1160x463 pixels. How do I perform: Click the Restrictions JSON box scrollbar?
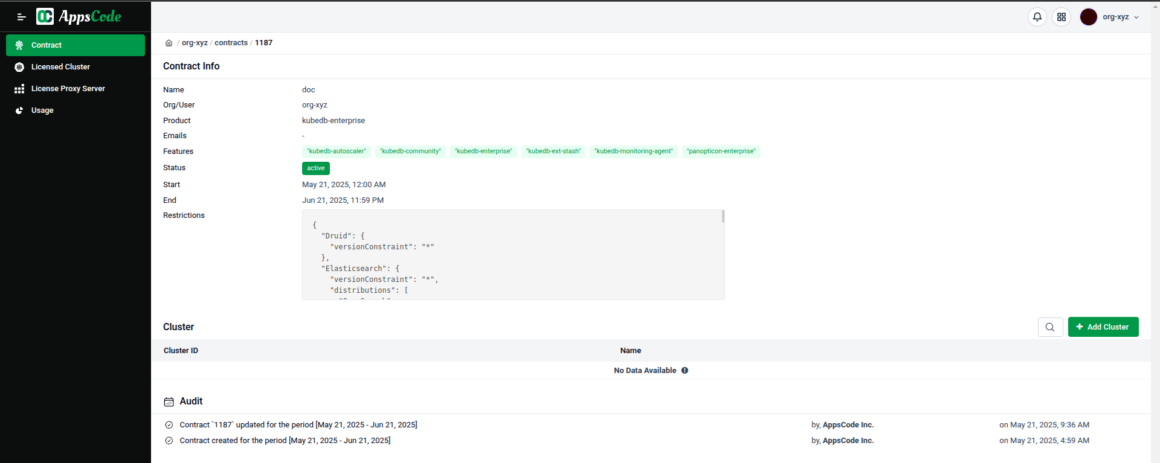coord(723,217)
